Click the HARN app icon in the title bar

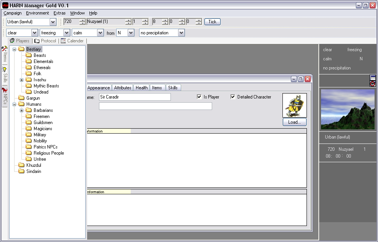[x=5, y=5]
